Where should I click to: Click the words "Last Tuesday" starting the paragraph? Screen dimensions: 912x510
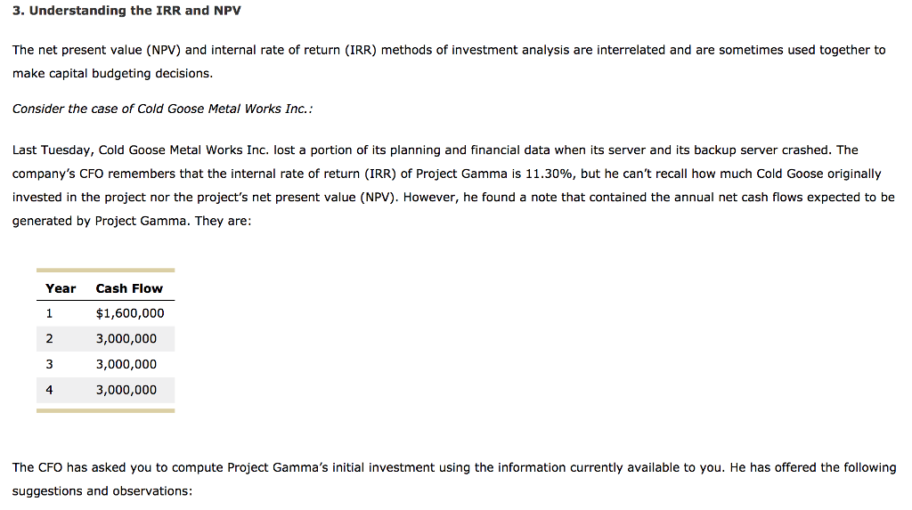(51, 150)
